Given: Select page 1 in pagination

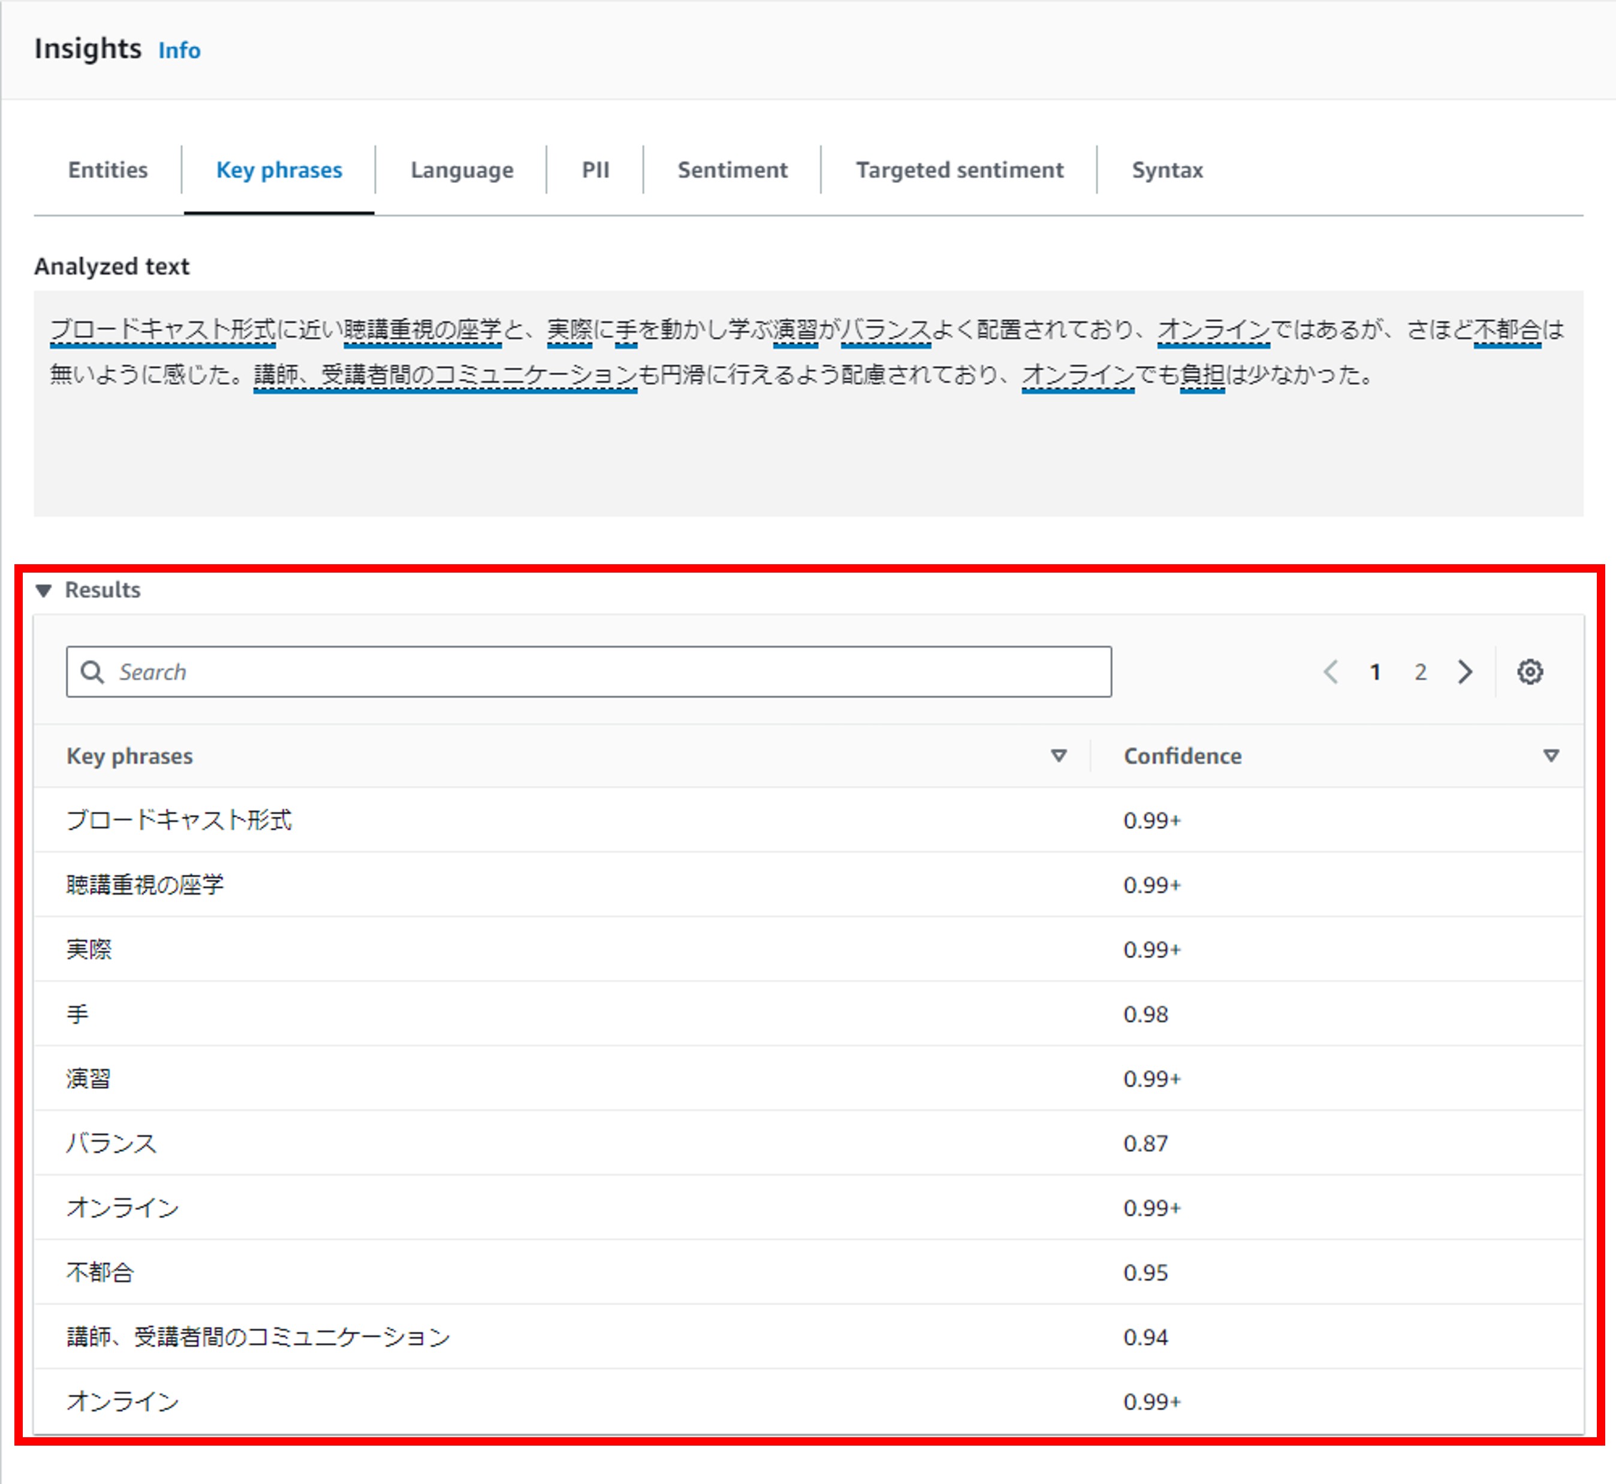Looking at the screenshot, I should click(x=1375, y=672).
